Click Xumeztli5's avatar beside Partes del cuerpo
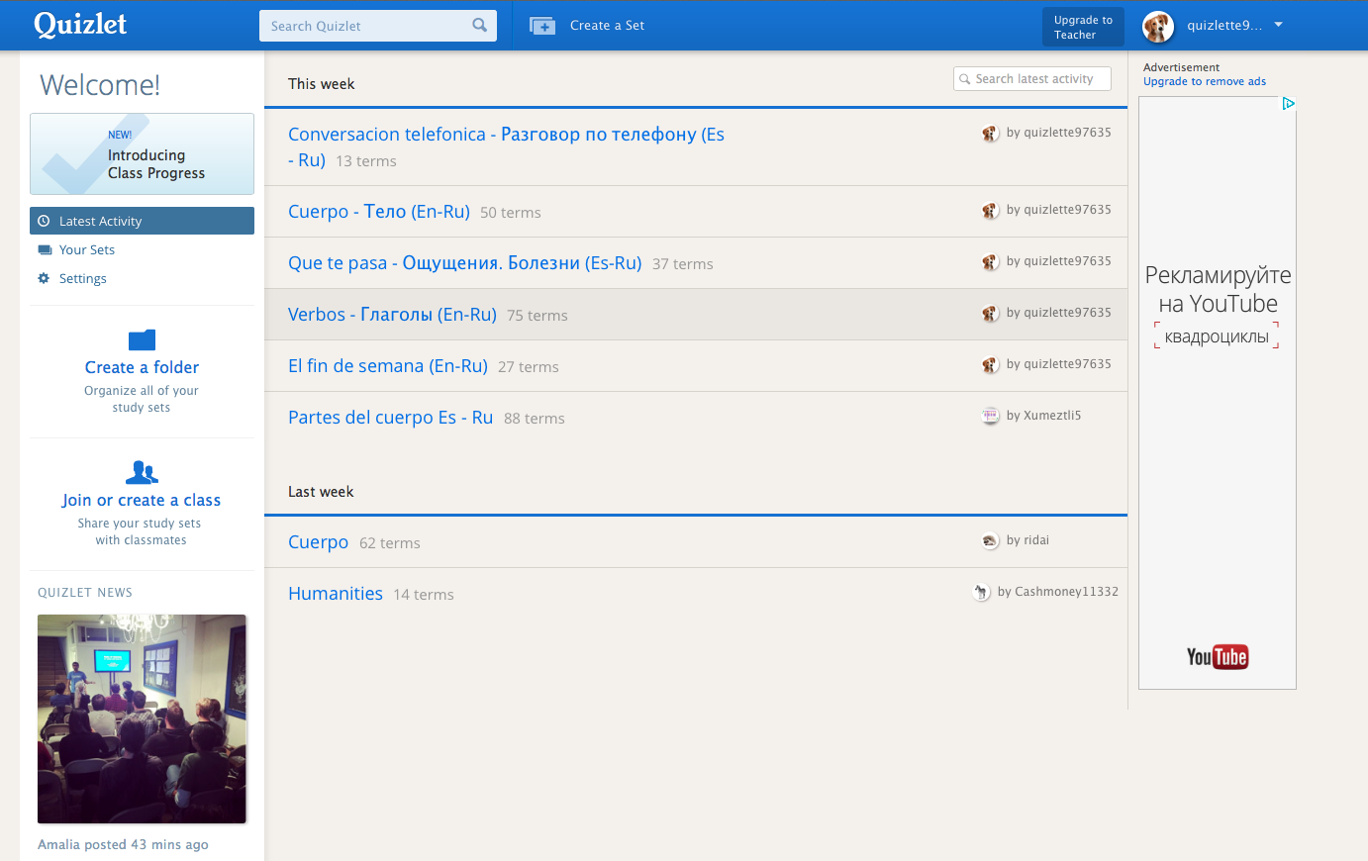This screenshot has width=1368, height=861. 991,416
